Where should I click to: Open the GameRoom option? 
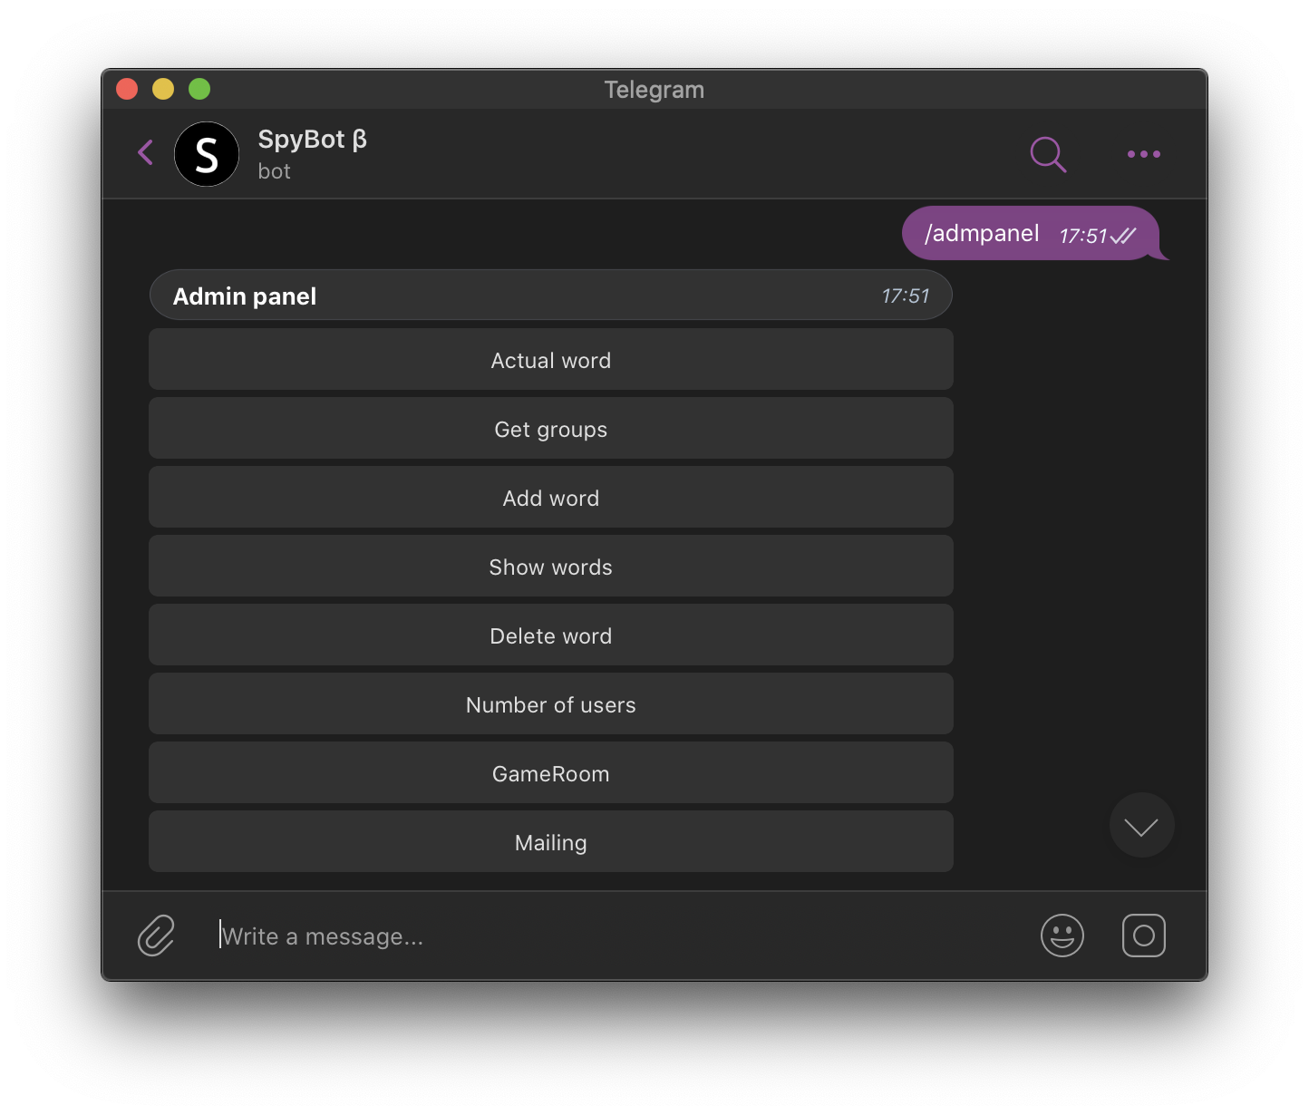click(x=551, y=773)
